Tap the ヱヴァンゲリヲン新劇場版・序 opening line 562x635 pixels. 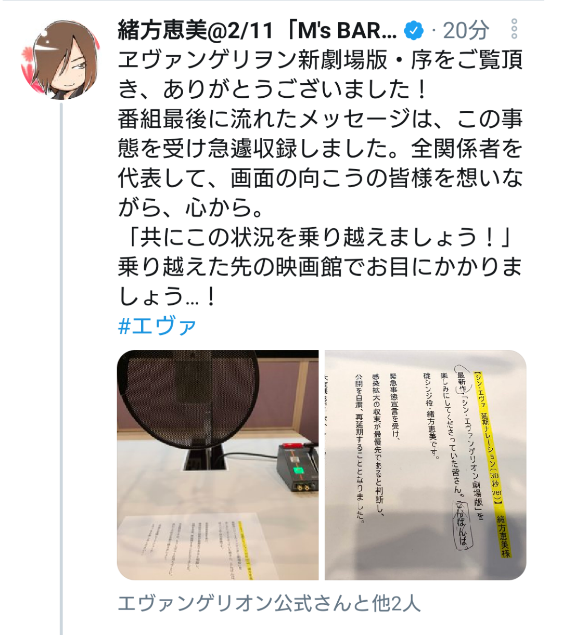tap(321, 60)
